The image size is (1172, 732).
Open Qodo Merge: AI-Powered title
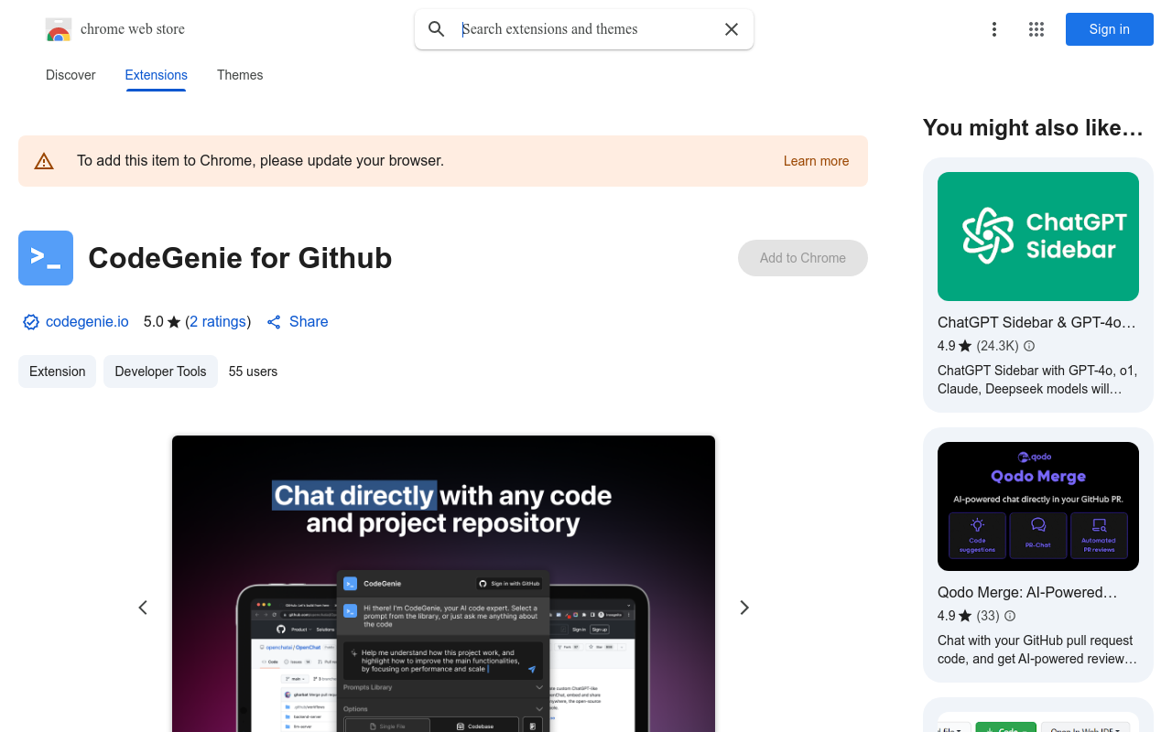1027,592
